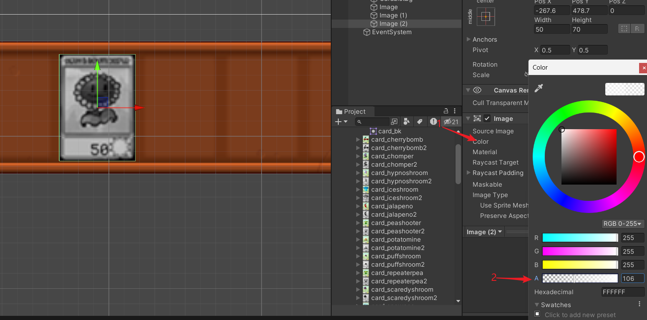Select Image (1) in Hierarchy
Viewport: 647px width, 320px height.
pyautogui.click(x=393, y=15)
